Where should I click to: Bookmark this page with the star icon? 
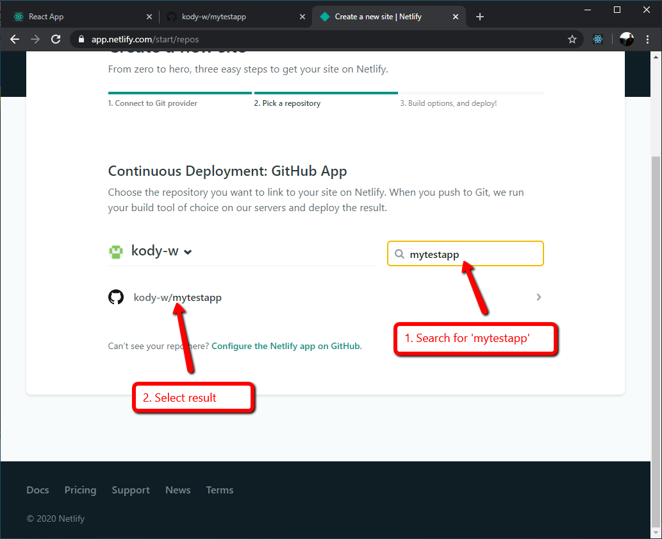coord(572,39)
